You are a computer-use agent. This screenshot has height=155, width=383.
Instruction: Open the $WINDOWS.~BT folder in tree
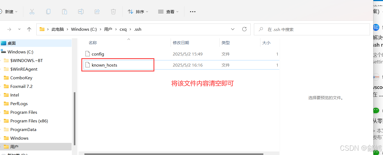[27, 60]
